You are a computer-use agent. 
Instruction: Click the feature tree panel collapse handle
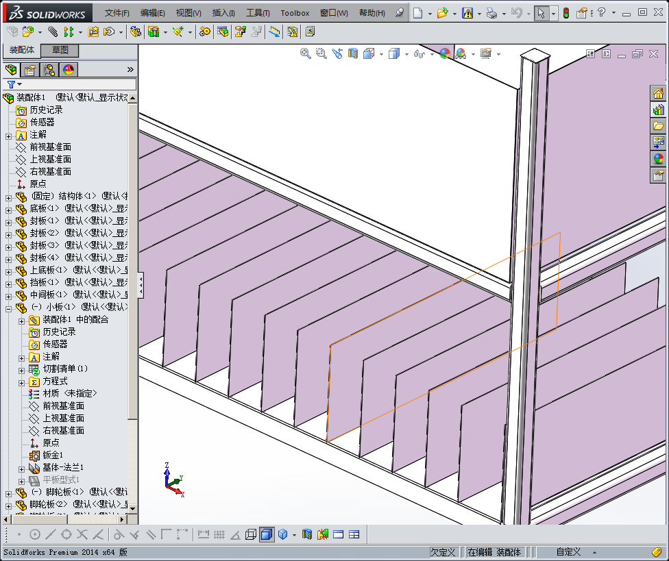click(141, 285)
